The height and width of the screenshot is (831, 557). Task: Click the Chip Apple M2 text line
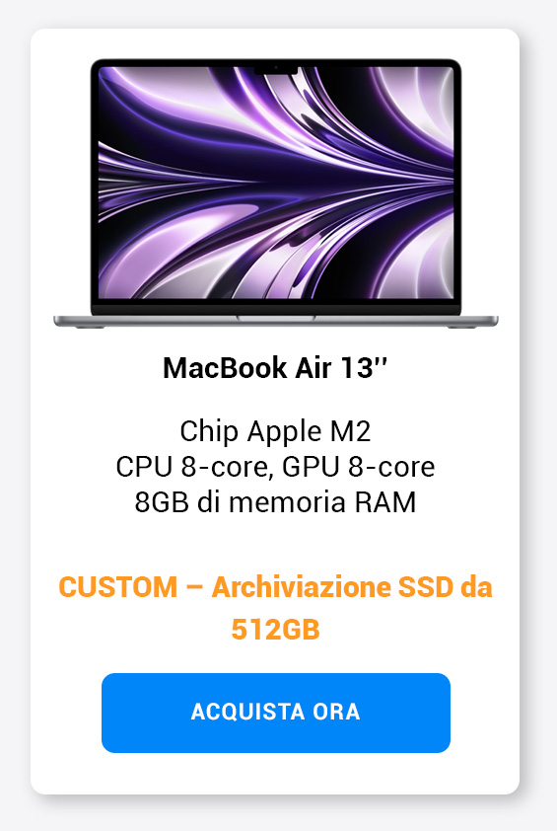pyautogui.click(x=275, y=431)
